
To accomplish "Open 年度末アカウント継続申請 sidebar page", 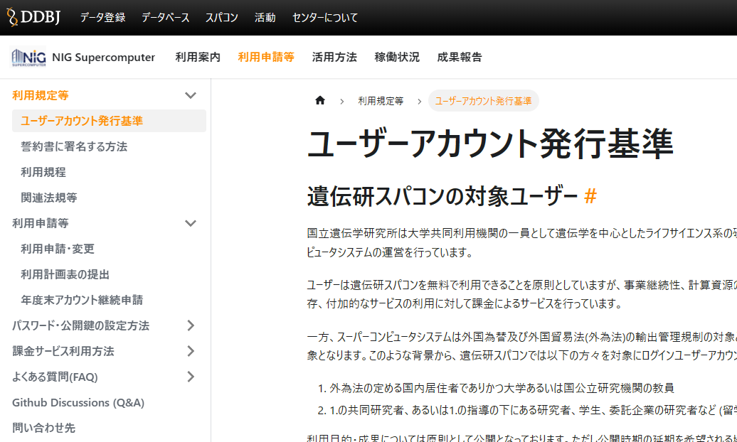I will point(82,300).
